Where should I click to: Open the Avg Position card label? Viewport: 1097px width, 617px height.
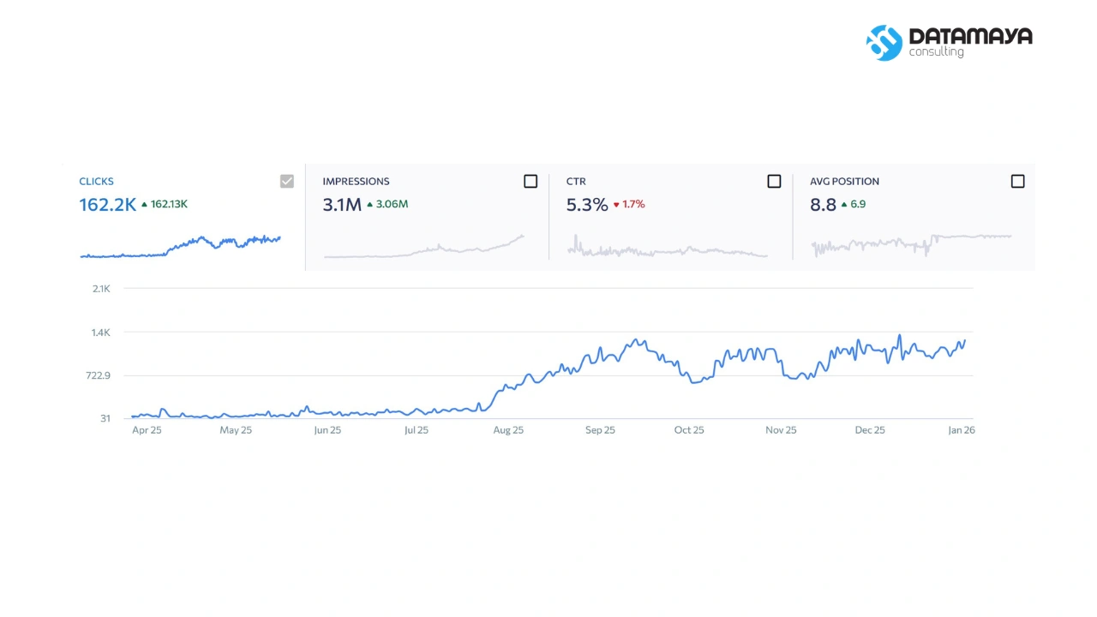(x=844, y=182)
